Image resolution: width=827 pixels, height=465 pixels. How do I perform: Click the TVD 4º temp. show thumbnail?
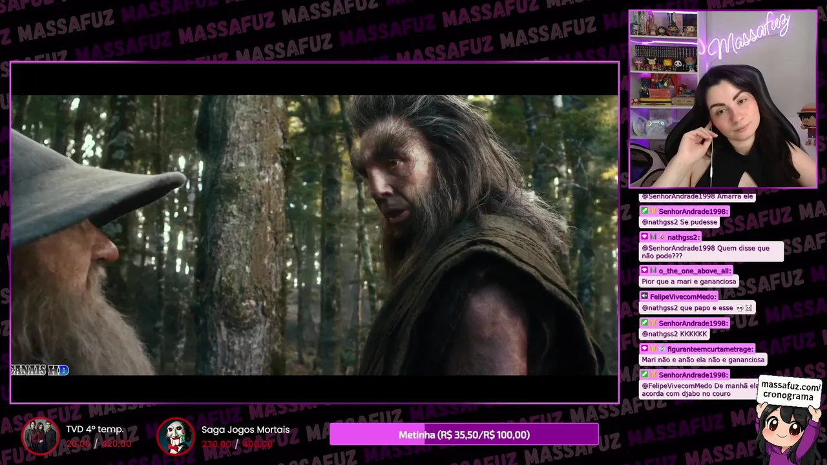(x=41, y=436)
